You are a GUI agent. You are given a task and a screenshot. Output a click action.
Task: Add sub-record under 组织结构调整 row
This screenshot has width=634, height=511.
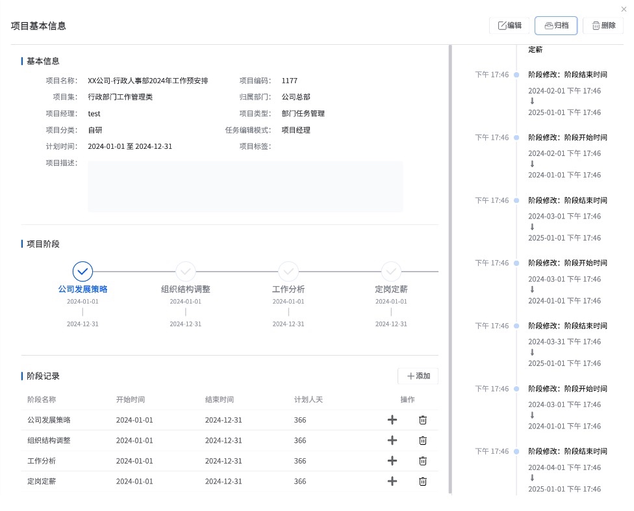click(392, 440)
